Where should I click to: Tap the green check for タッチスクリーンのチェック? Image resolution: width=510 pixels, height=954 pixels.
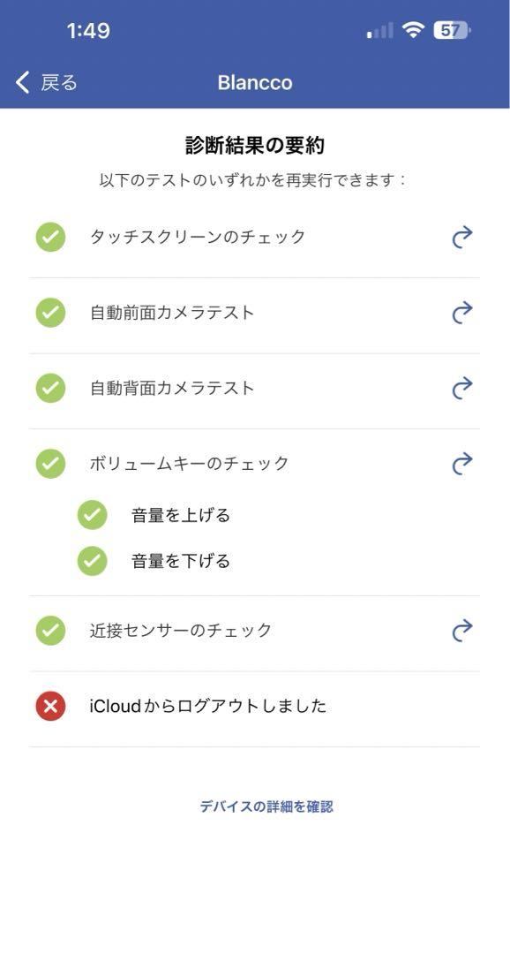(50, 237)
